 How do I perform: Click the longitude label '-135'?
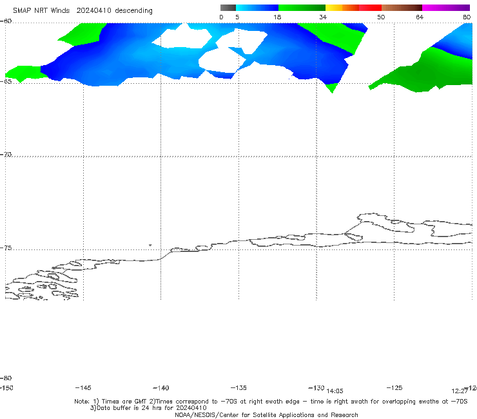click(238, 388)
